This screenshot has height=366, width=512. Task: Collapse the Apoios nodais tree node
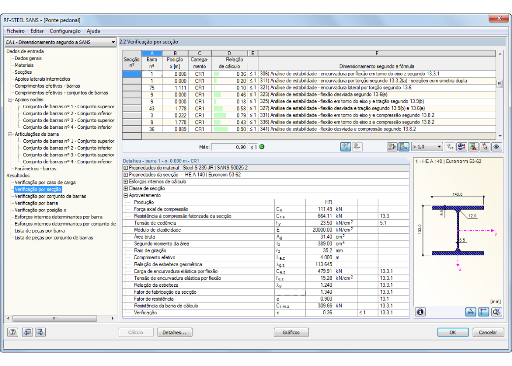click(x=10, y=100)
